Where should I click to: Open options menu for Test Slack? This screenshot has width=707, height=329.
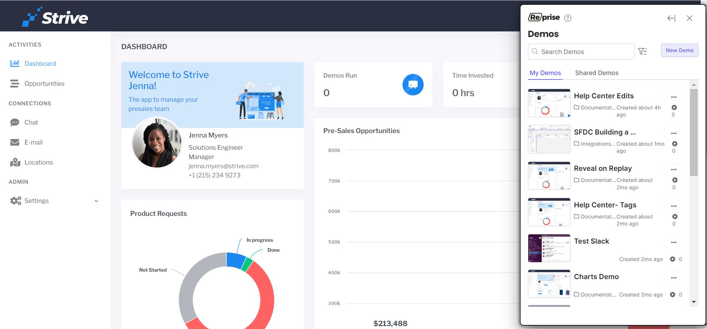(674, 242)
